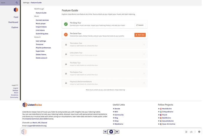
Task: Open the Shop link
Action: click(x=117, y=121)
